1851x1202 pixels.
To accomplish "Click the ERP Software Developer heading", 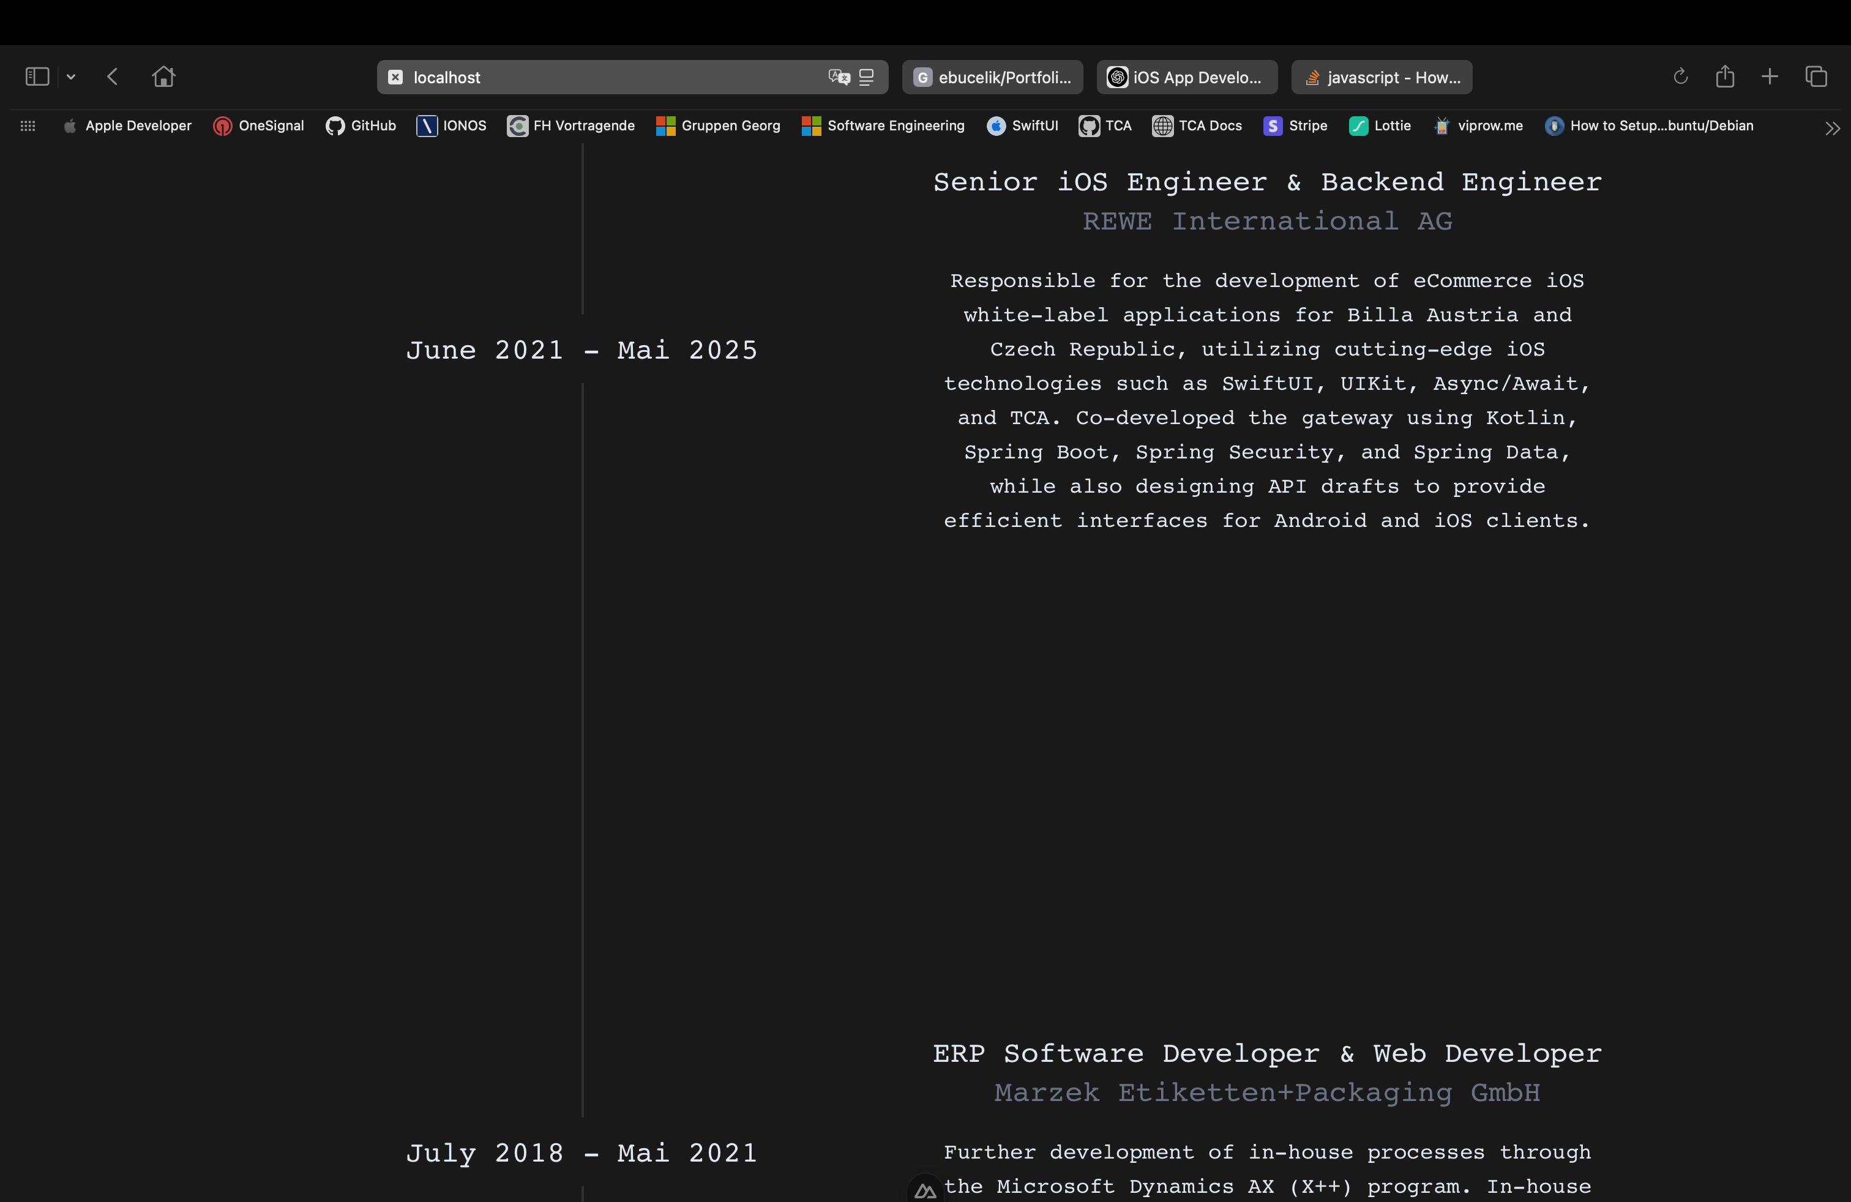I will click(x=1268, y=1053).
